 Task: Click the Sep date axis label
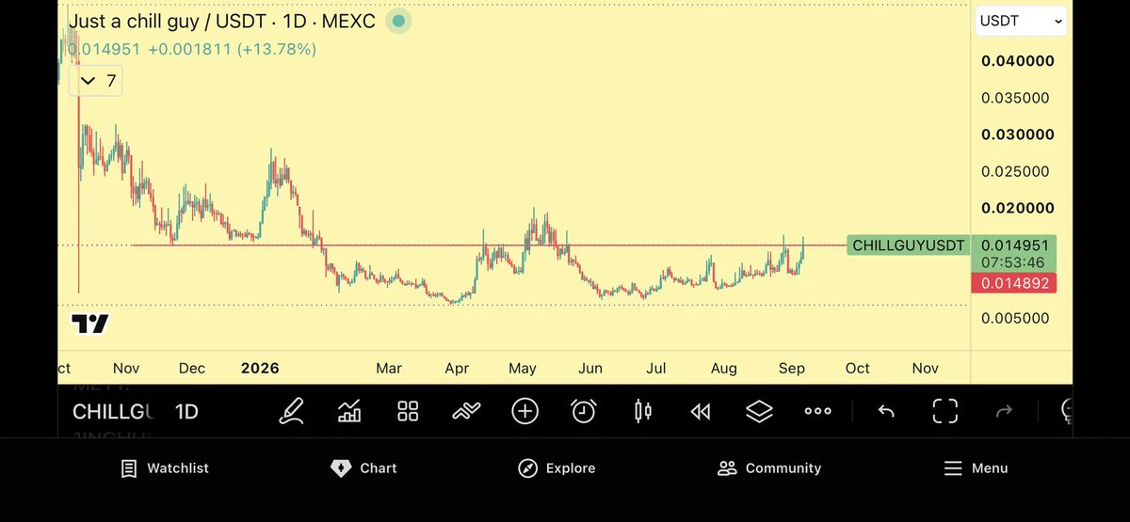click(x=792, y=369)
